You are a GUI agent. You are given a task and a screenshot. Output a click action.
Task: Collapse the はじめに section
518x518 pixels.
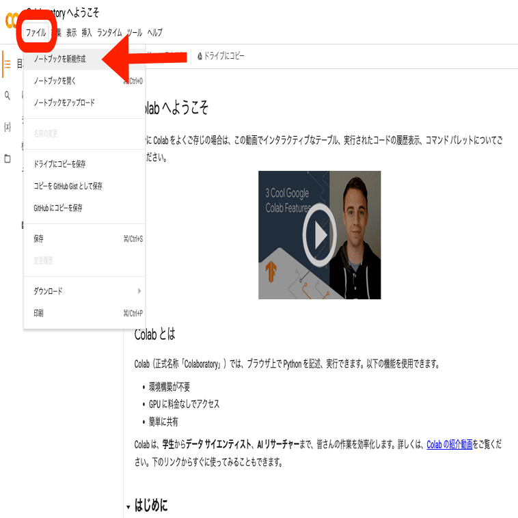pos(128,506)
